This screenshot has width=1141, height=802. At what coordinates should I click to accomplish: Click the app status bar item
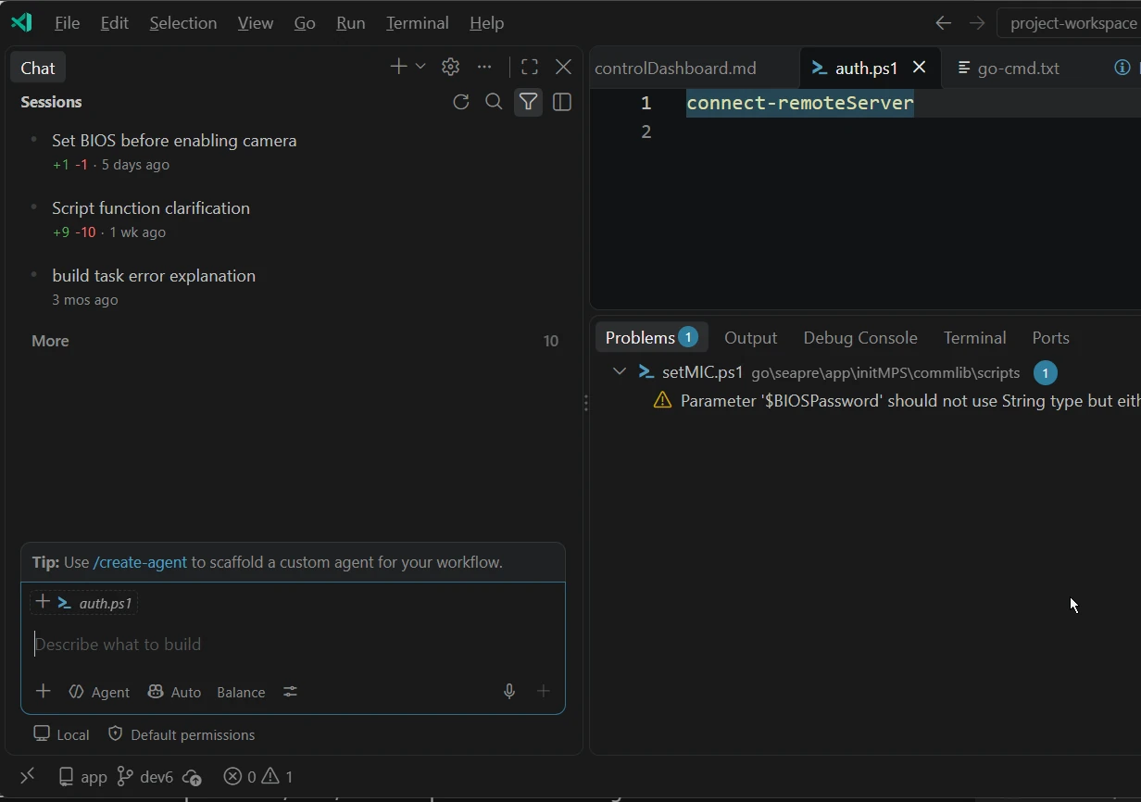tap(82, 776)
